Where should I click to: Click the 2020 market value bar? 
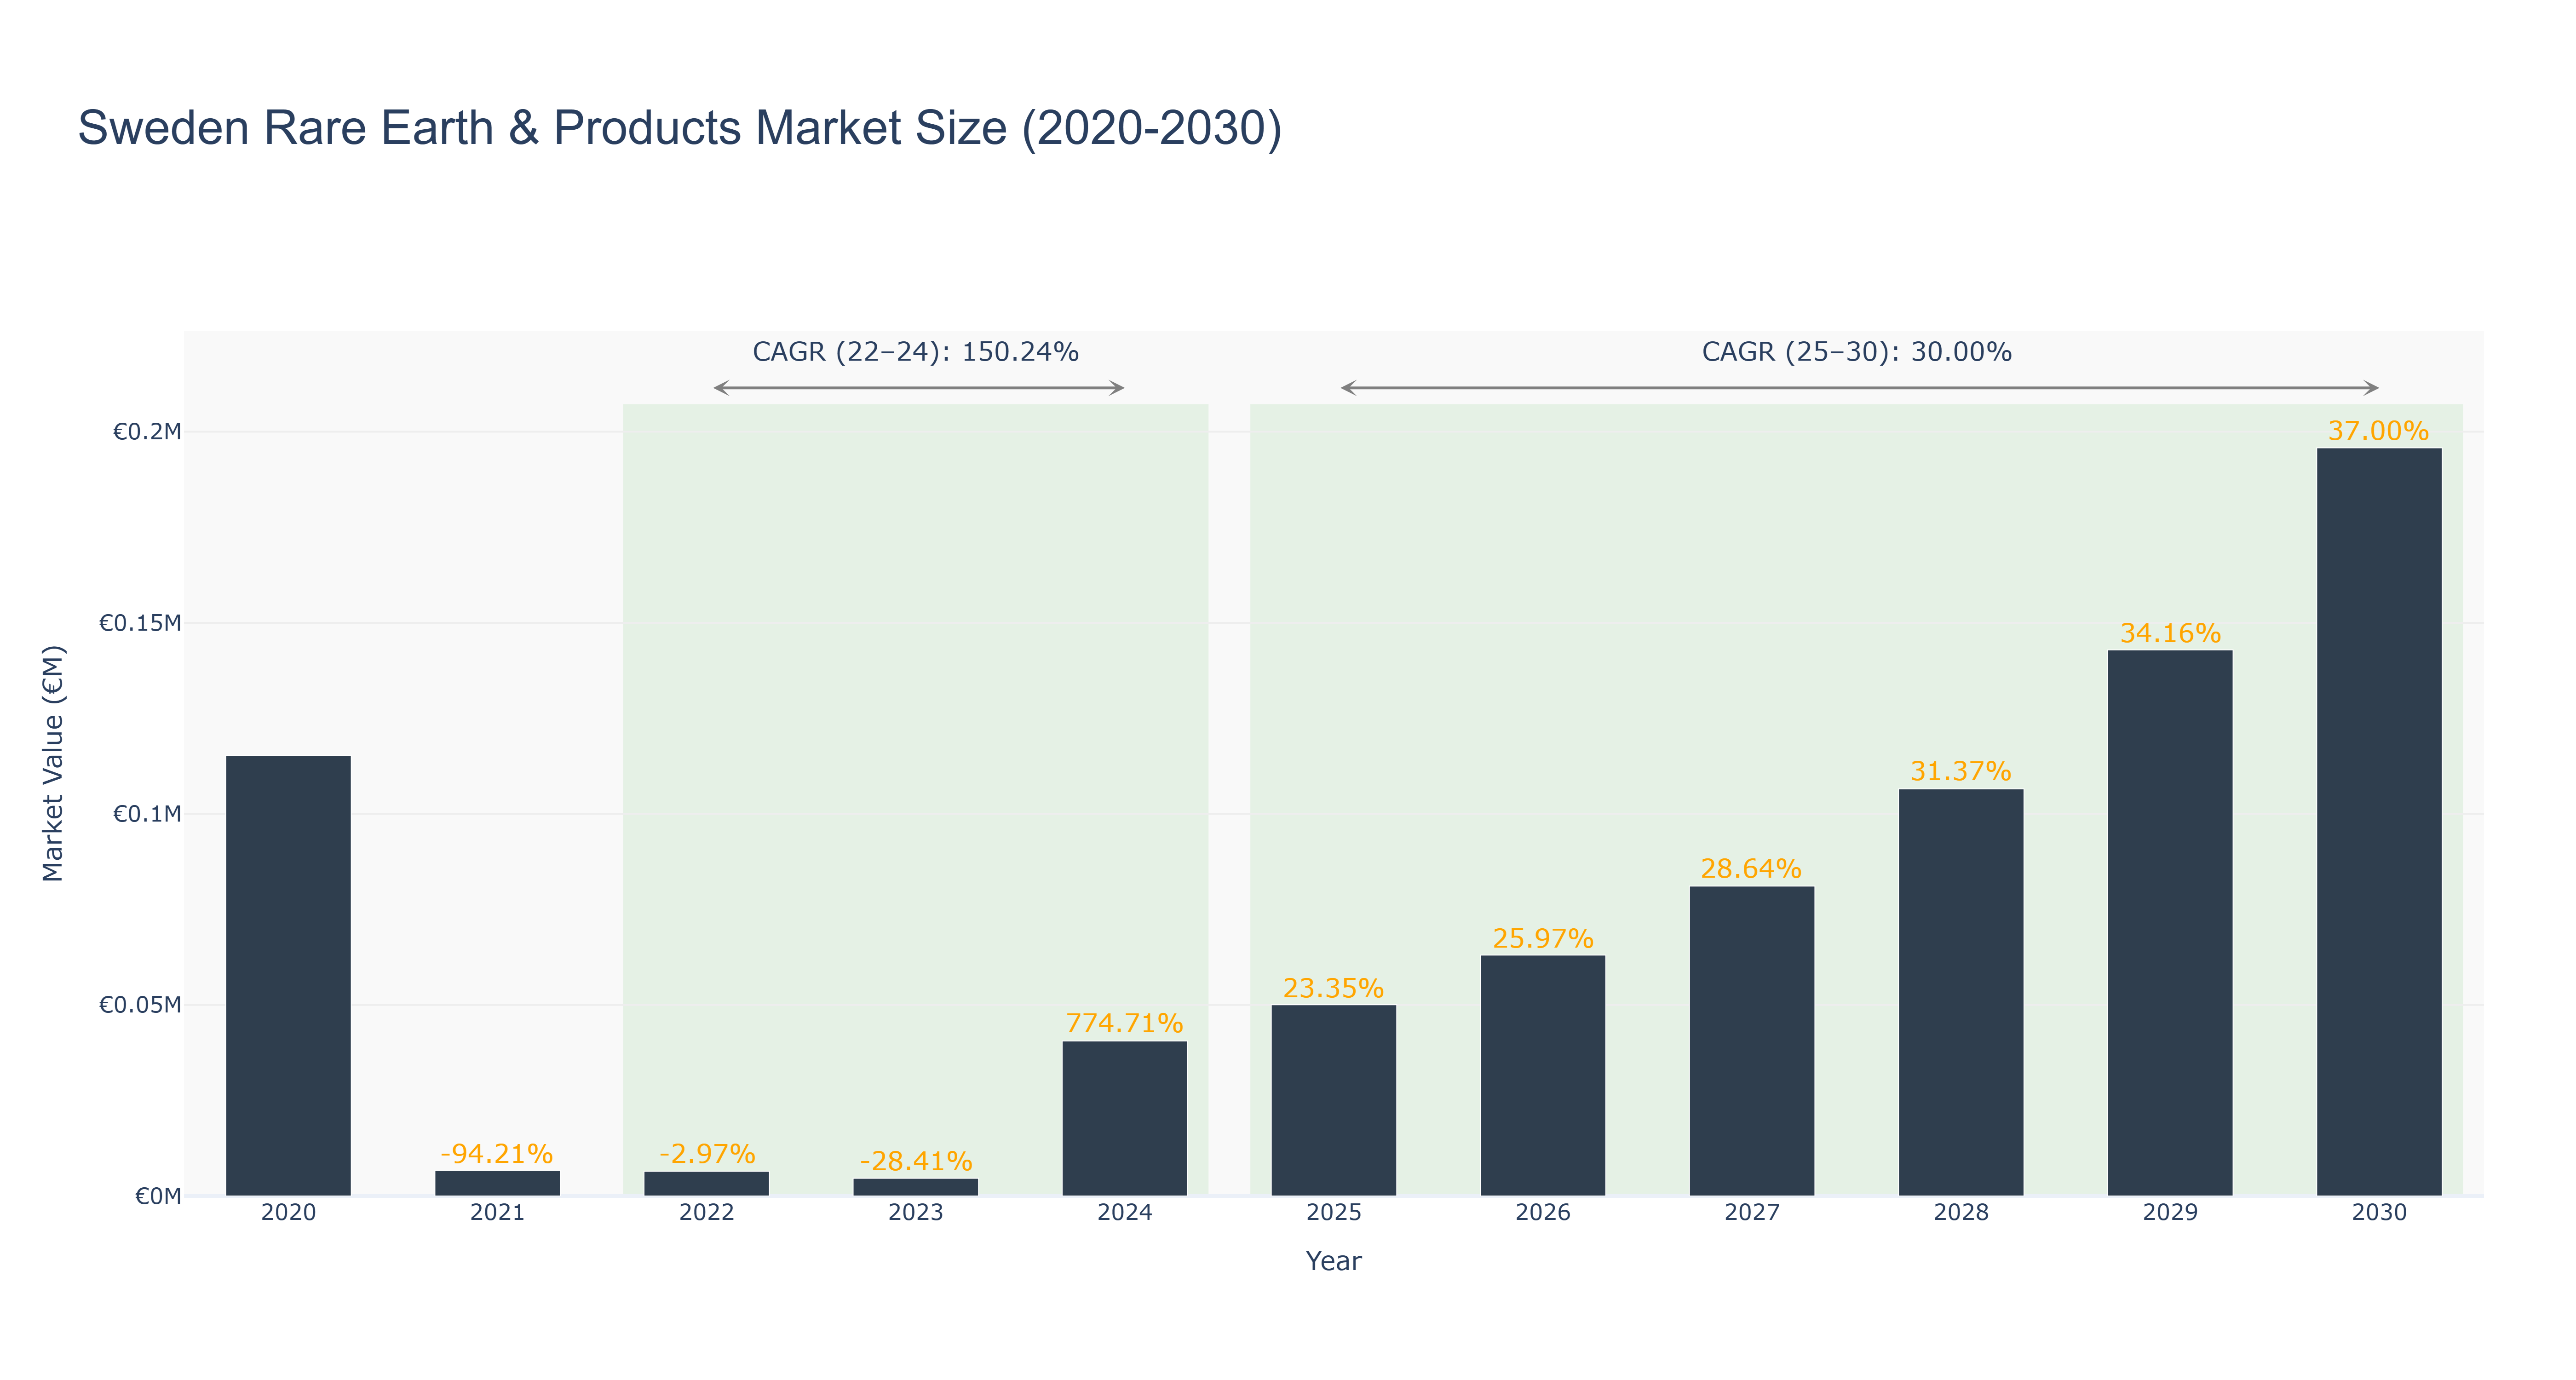coord(288,975)
